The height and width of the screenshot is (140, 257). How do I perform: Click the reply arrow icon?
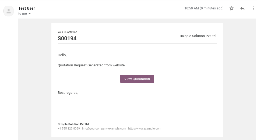[242, 8]
